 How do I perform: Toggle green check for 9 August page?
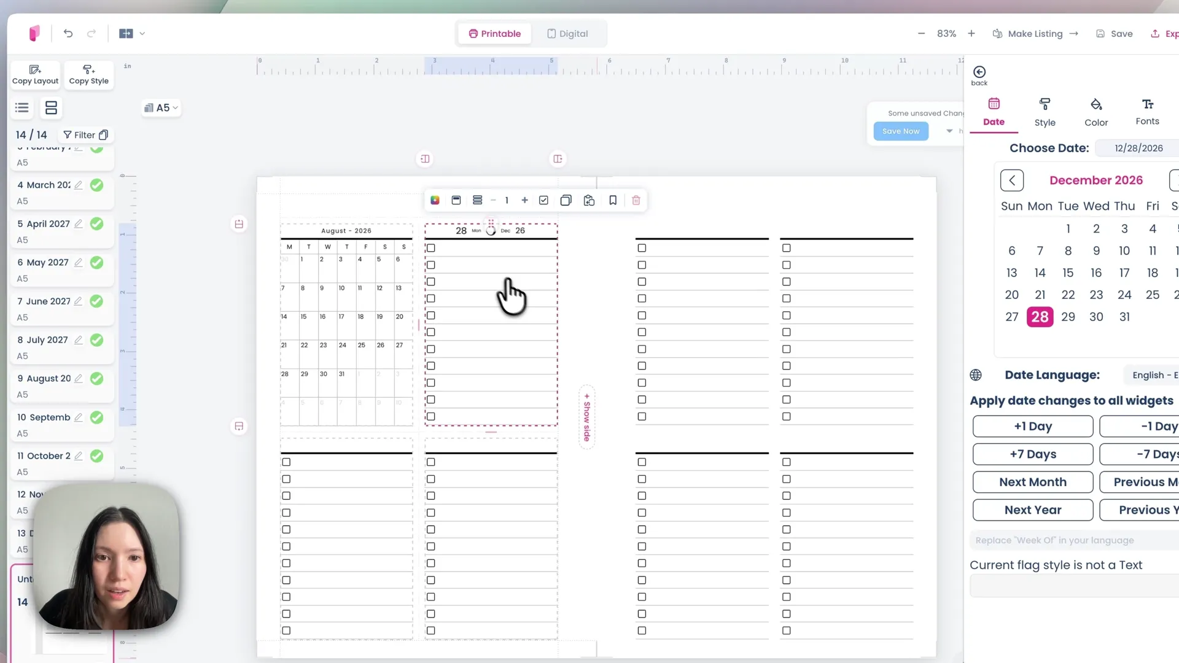click(x=96, y=379)
